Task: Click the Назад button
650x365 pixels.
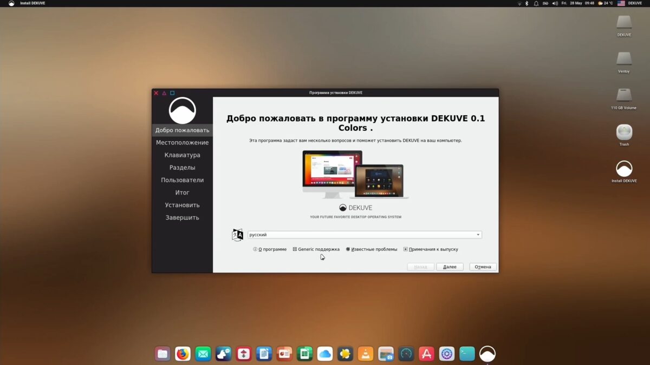Action: pos(420,267)
